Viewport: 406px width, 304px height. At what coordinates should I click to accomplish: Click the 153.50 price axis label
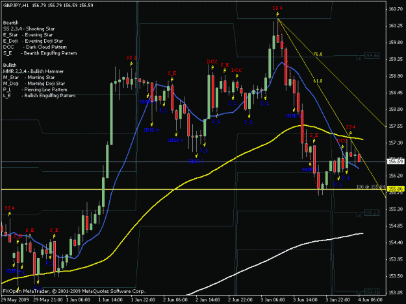coord(396,276)
